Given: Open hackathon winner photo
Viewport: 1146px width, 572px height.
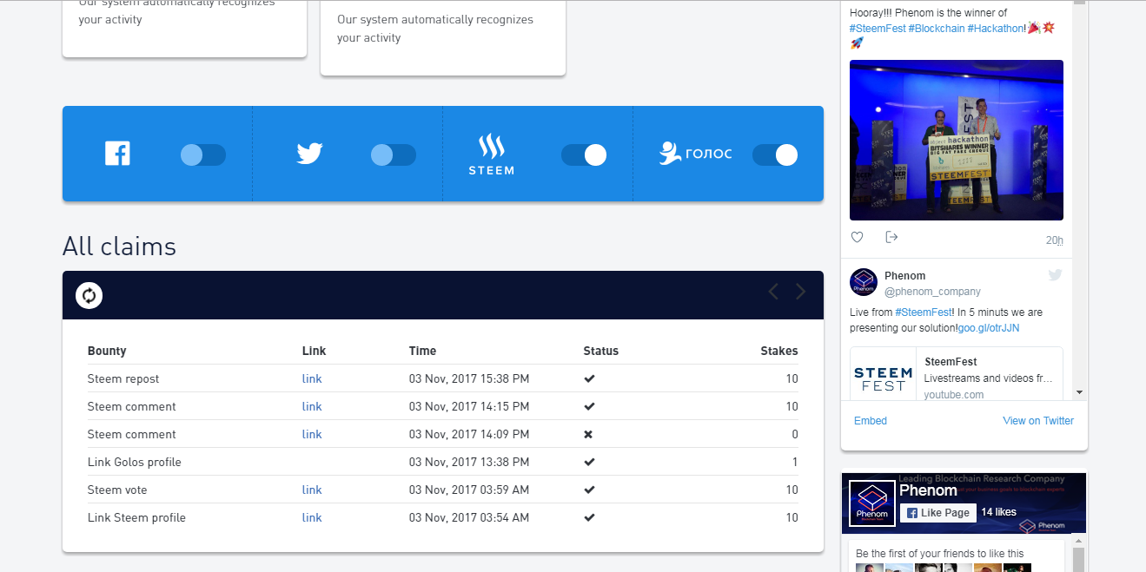Looking at the screenshot, I should pos(957,140).
